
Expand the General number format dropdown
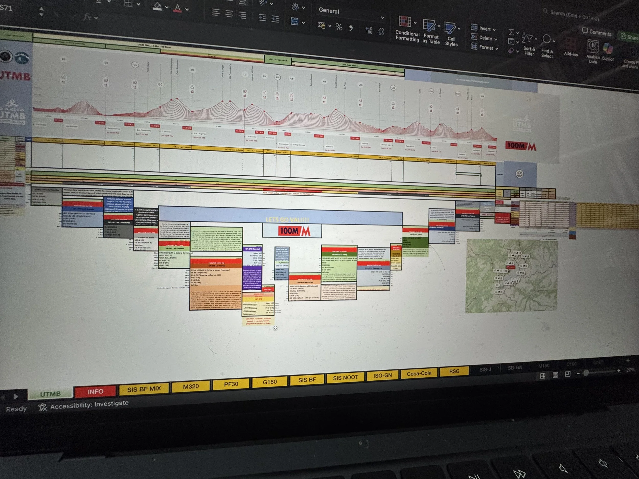pos(382,18)
